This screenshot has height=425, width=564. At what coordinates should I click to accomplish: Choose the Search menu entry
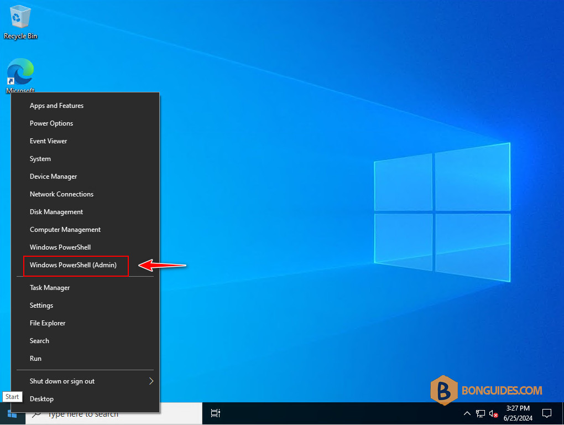pyautogui.click(x=86, y=340)
